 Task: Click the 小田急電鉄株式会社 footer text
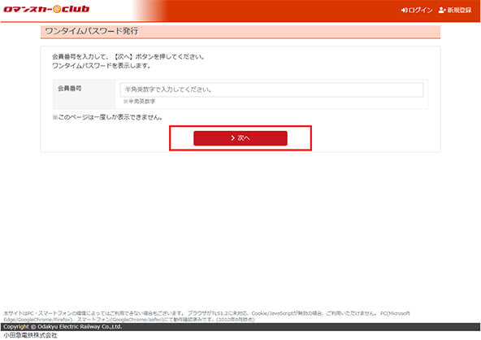click(x=30, y=335)
